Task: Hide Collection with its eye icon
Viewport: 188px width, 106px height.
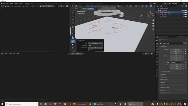Action: click(184, 11)
